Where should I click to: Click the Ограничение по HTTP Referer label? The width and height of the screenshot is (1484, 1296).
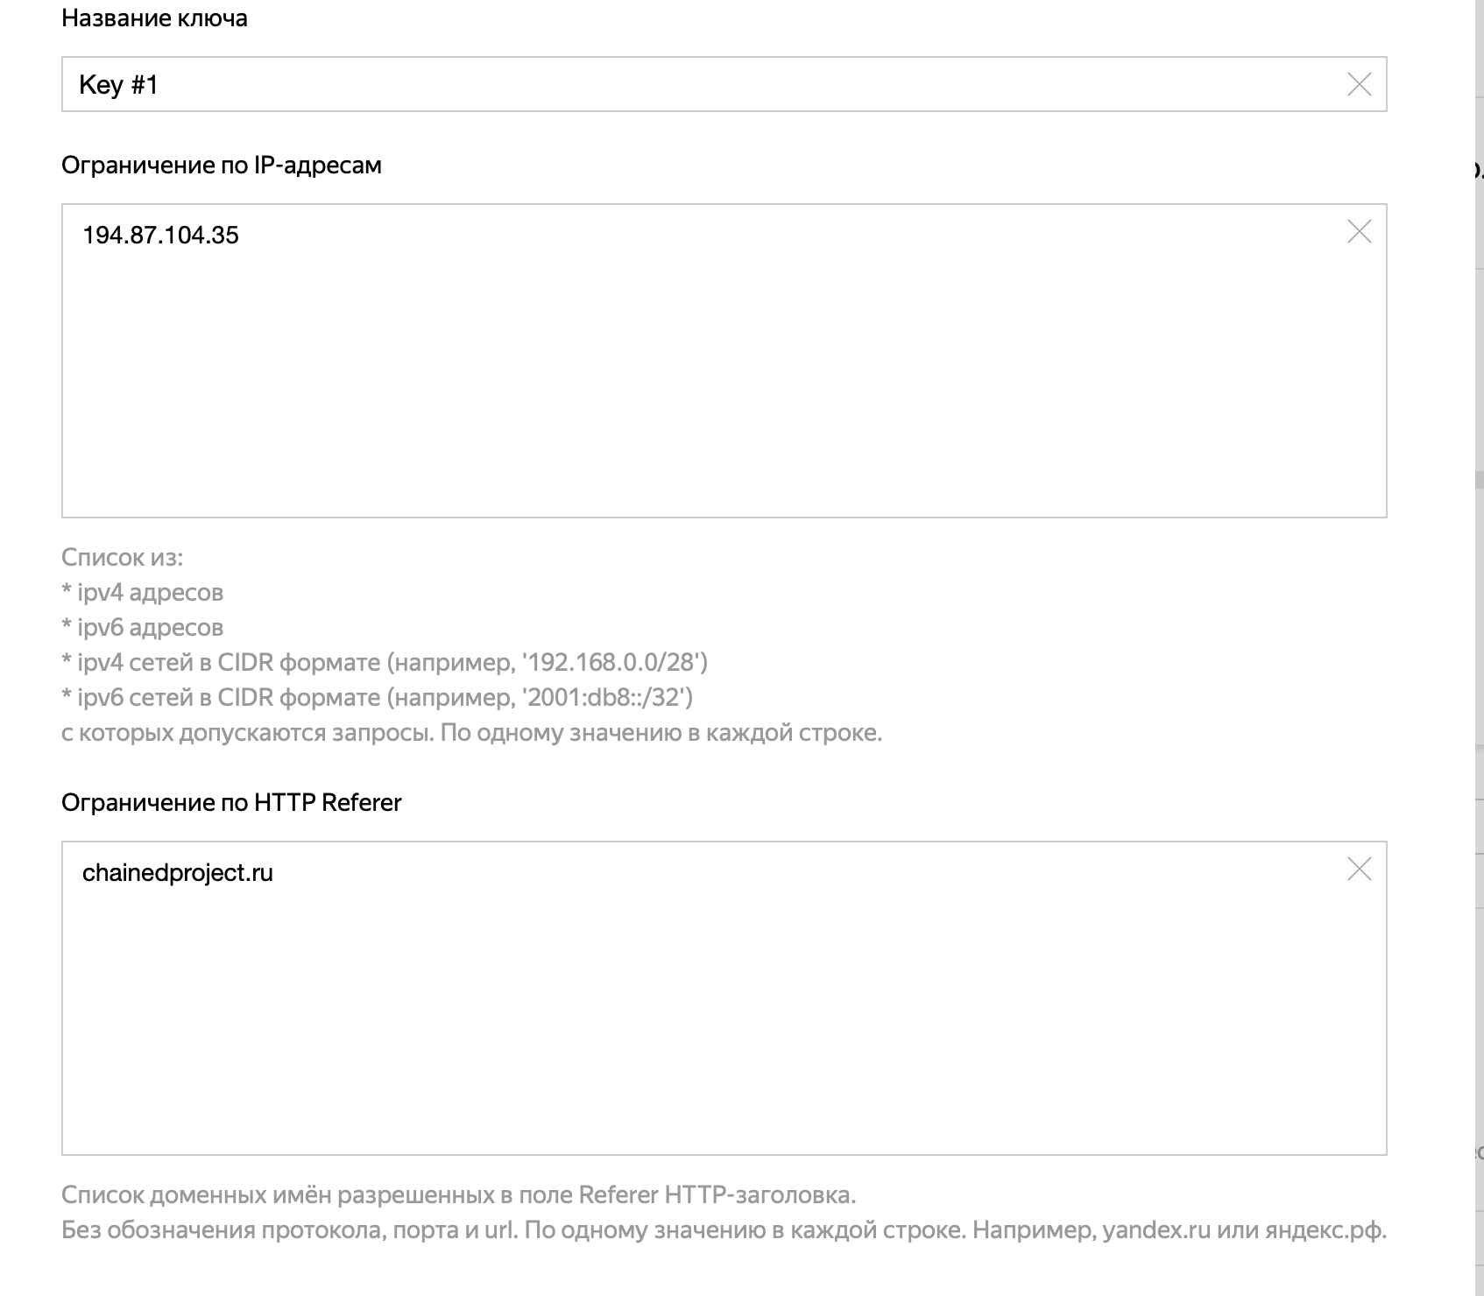click(x=231, y=802)
